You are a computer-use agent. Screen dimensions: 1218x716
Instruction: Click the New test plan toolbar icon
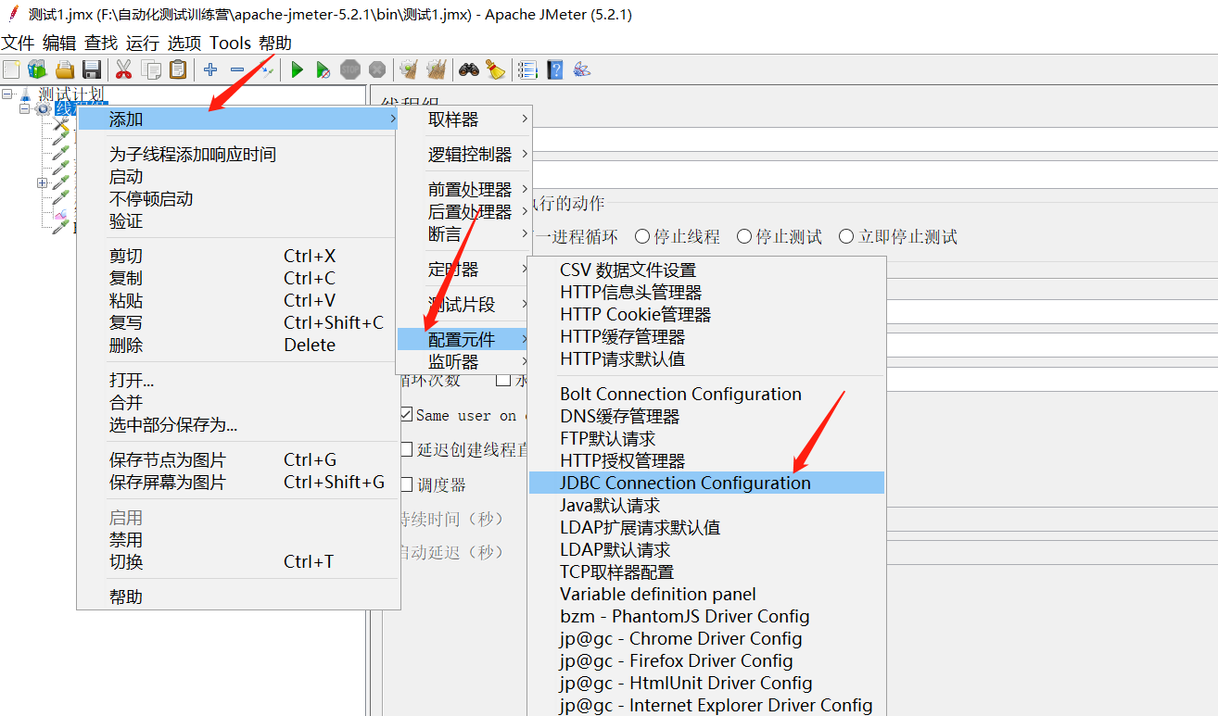[11, 69]
